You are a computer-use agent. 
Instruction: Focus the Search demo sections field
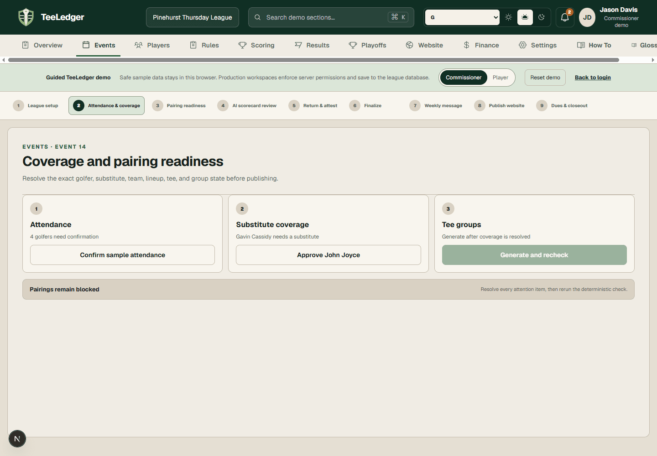click(331, 17)
